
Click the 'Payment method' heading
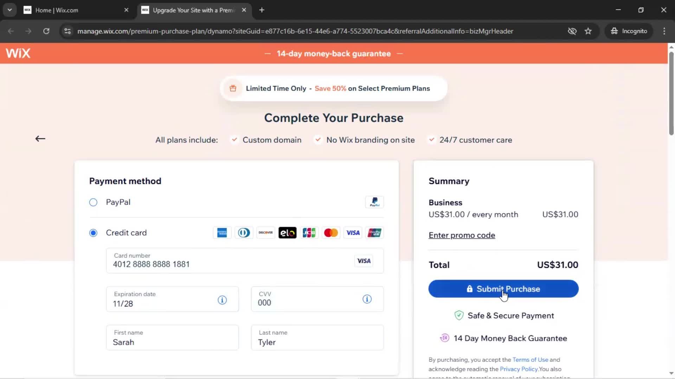pyautogui.click(x=125, y=181)
